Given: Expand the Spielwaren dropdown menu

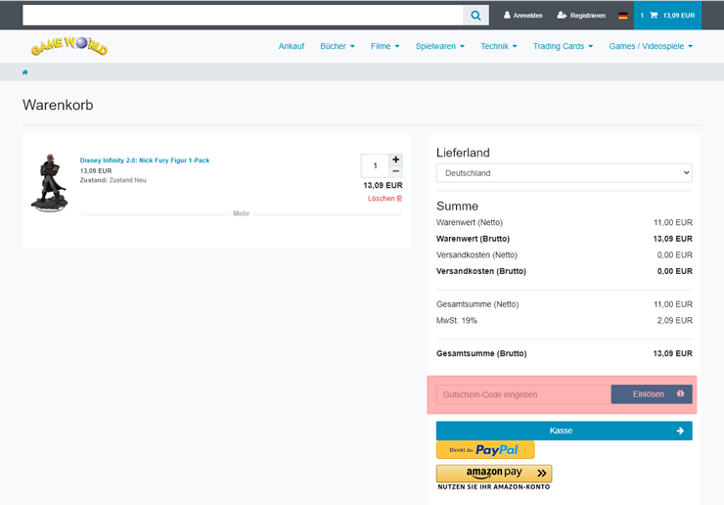Looking at the screenshot, I should [440, 46].
